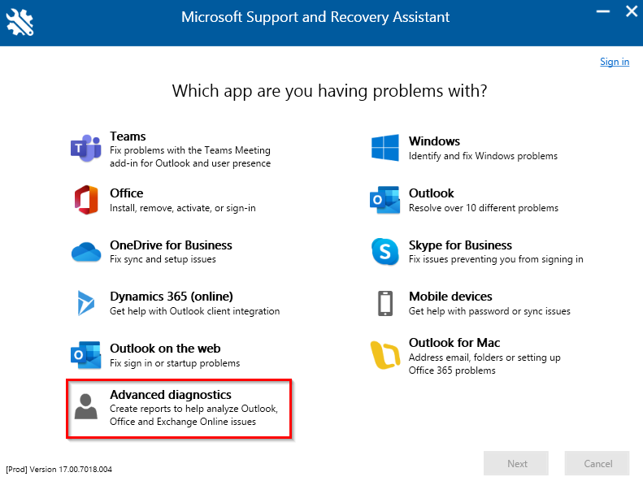Click 'Fix issues preventing you from signing in'

[x=495, y=259]
